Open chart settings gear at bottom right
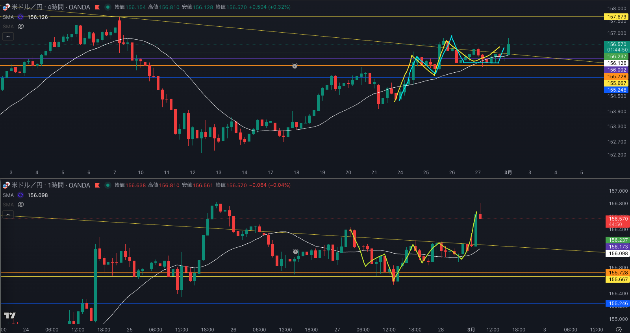The width and height of the screenshot is (630, 333). 619,329
